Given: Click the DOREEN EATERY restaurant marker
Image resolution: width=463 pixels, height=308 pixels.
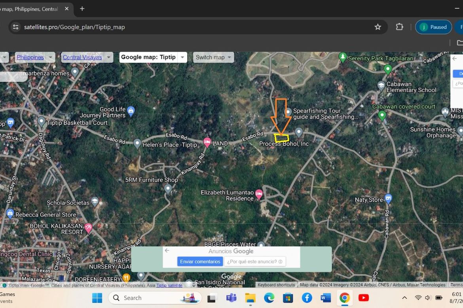Looking at the screenshot, I should (x=126, y=278).
